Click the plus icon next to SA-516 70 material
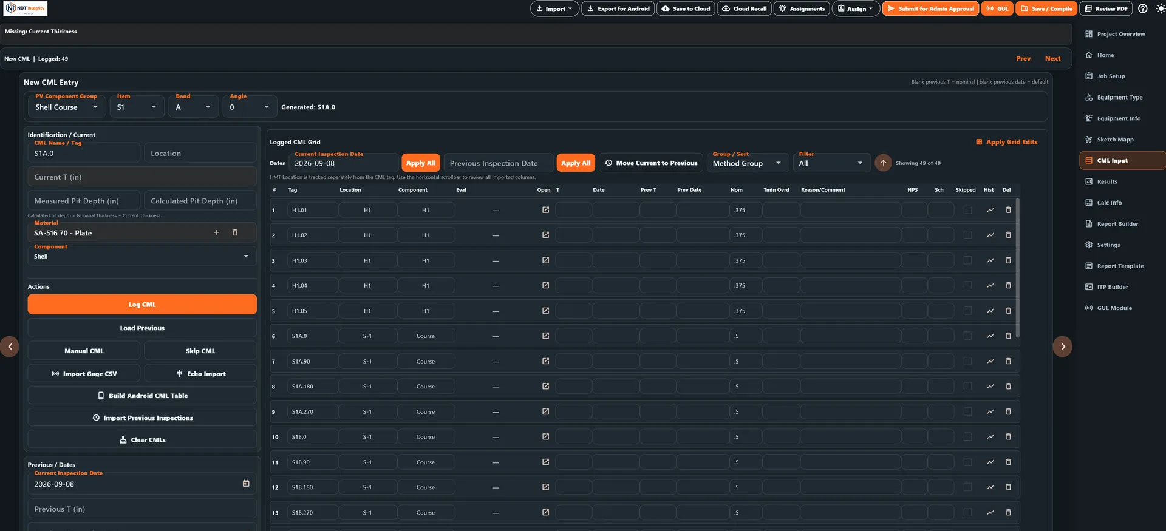Viewport: 1166px width, 531px height. click(216, 232)
